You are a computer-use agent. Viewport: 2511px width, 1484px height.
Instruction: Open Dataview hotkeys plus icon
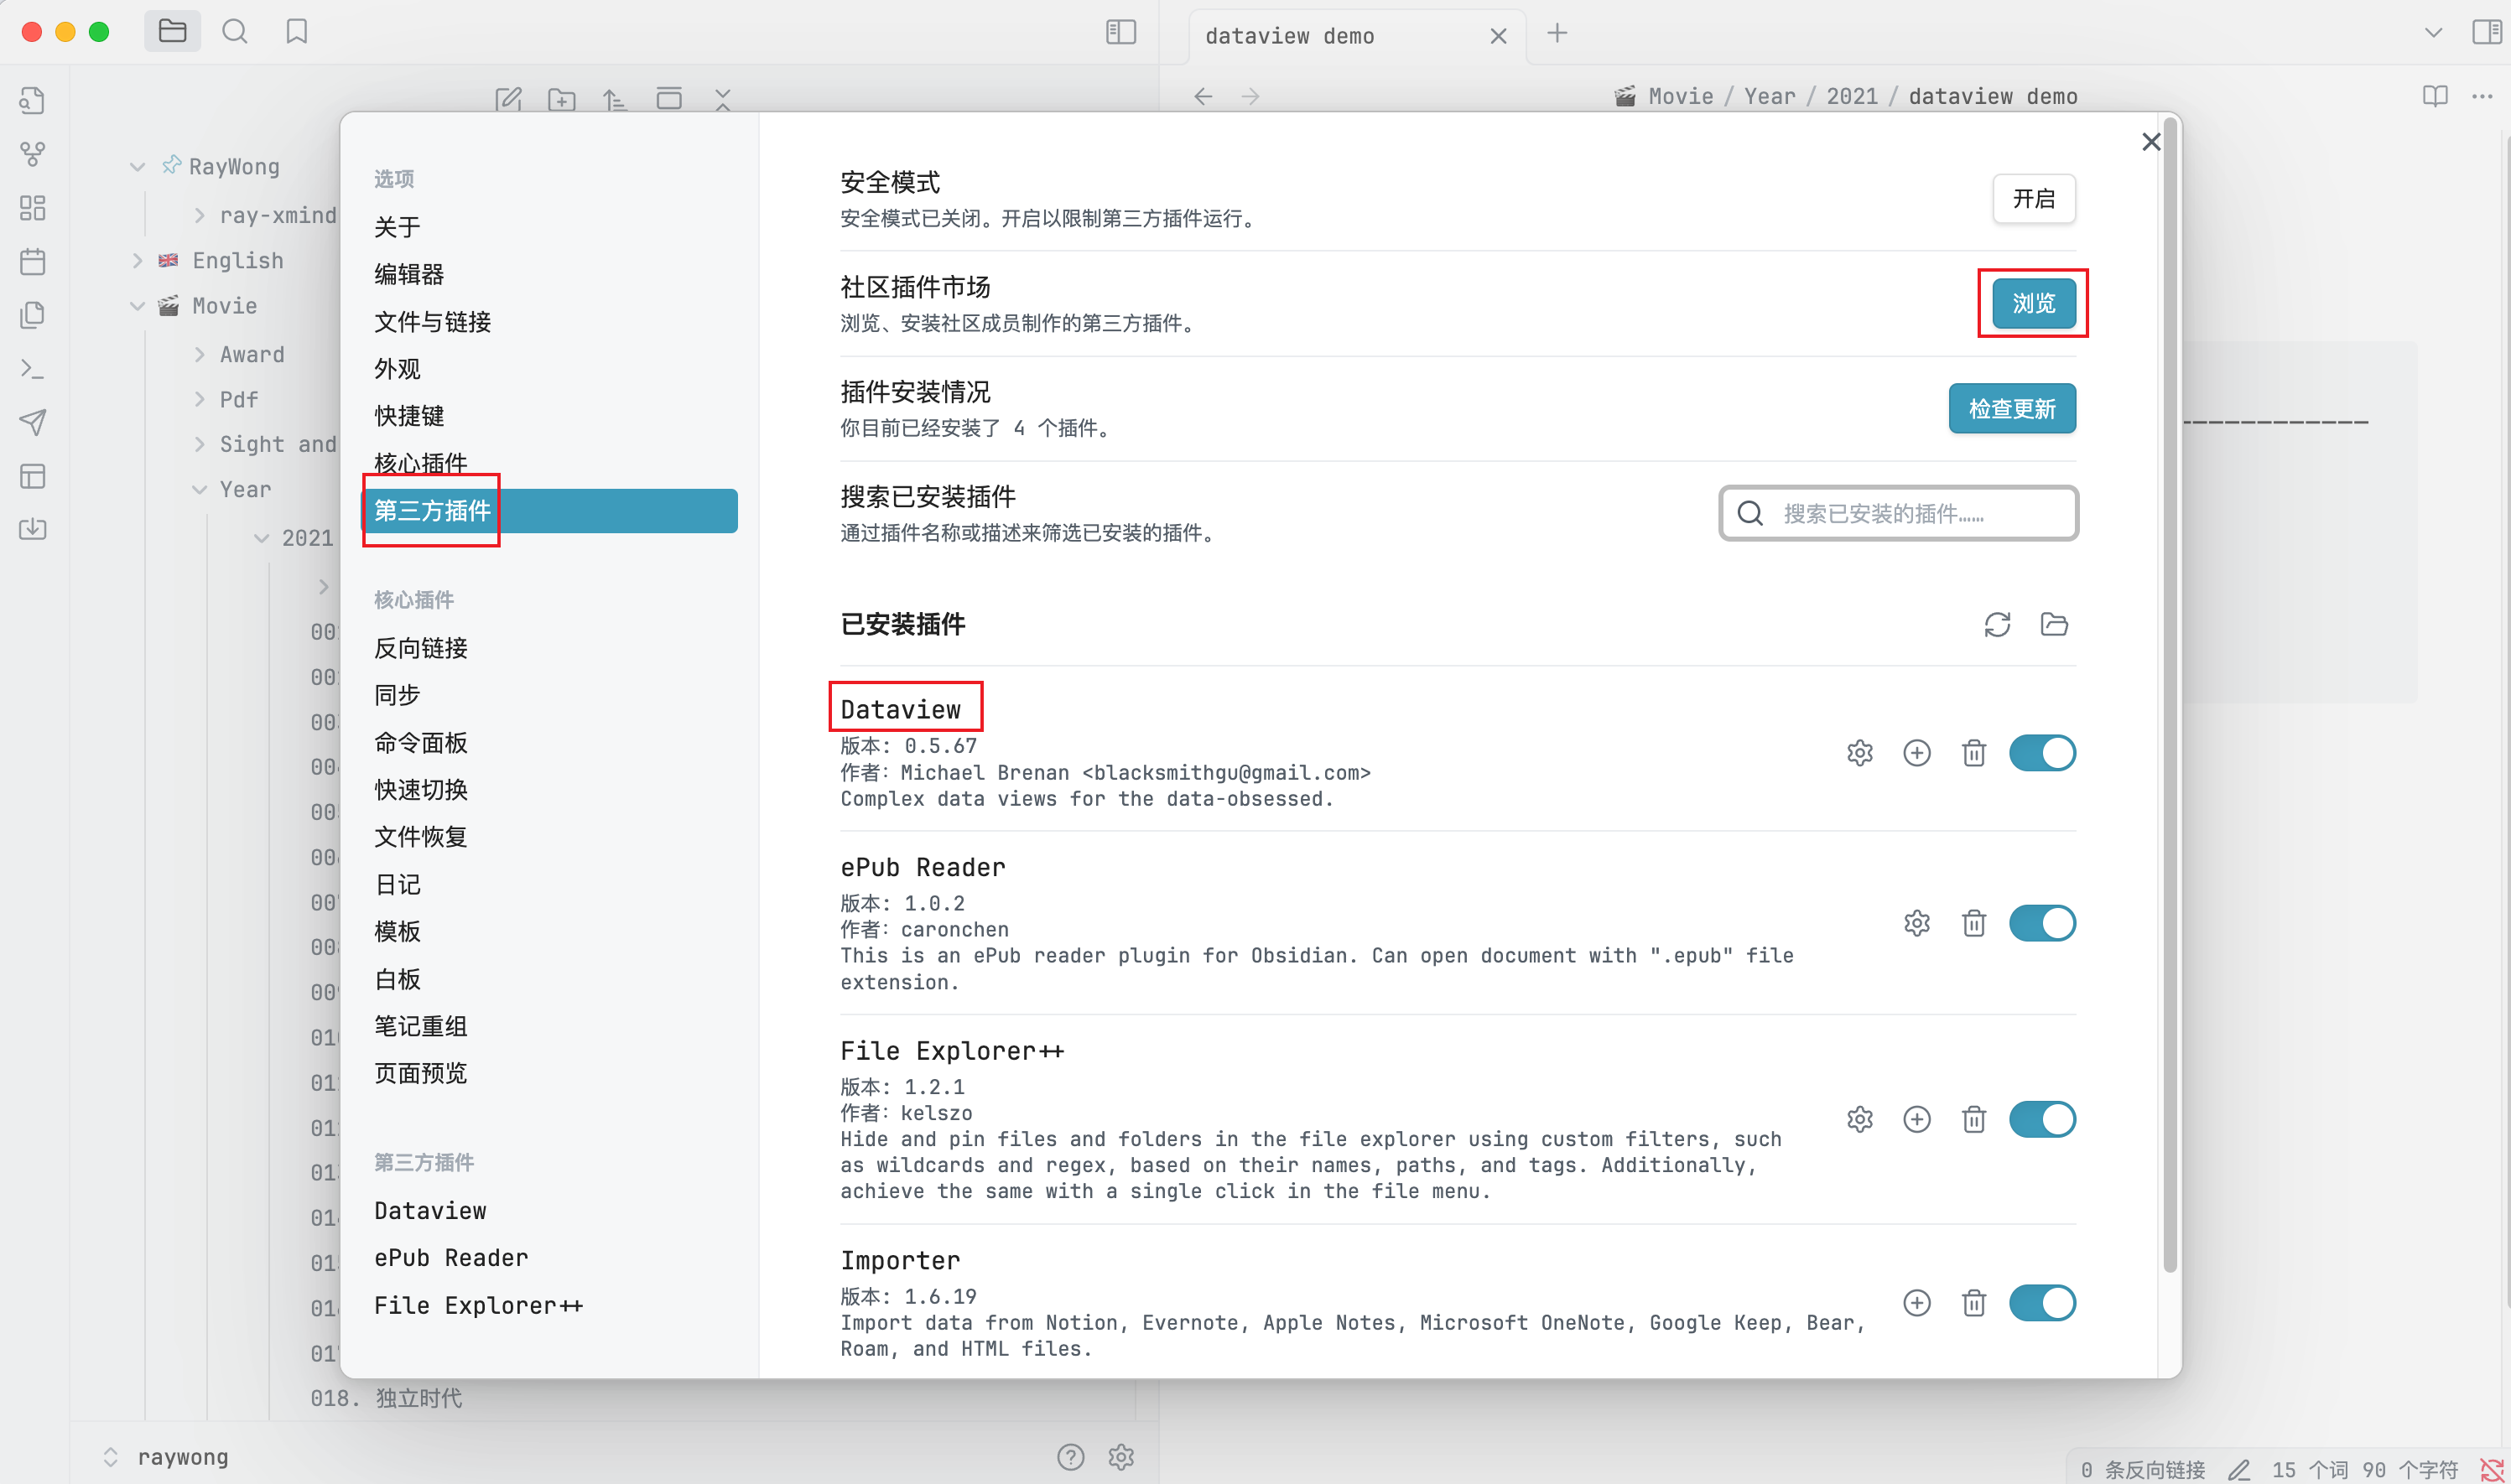point(1917,753)
